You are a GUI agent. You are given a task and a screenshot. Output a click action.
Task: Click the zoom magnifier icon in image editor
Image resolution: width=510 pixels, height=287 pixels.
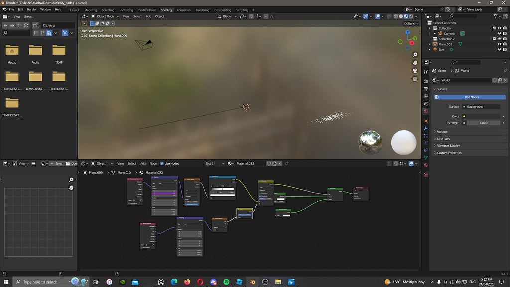click(71, 180)
